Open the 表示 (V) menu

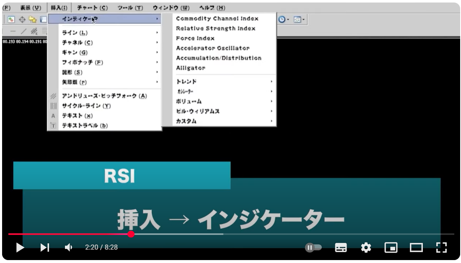[x=31, y=8]
